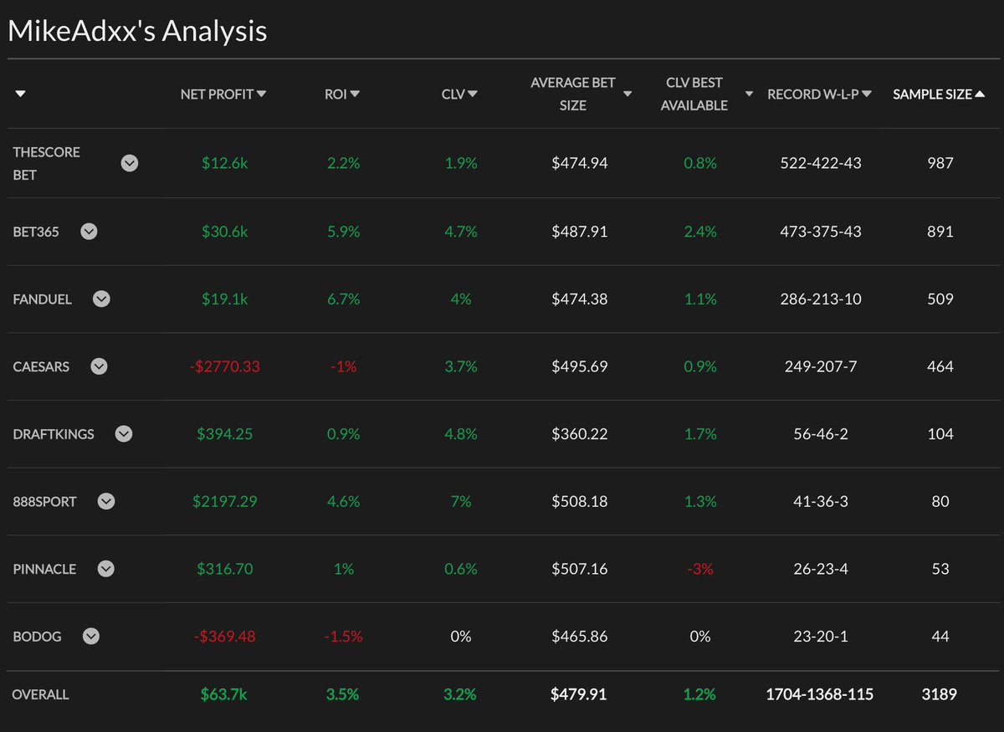Click overall record 1704-1368-115

pyautogui.click(x=819, y=694)
